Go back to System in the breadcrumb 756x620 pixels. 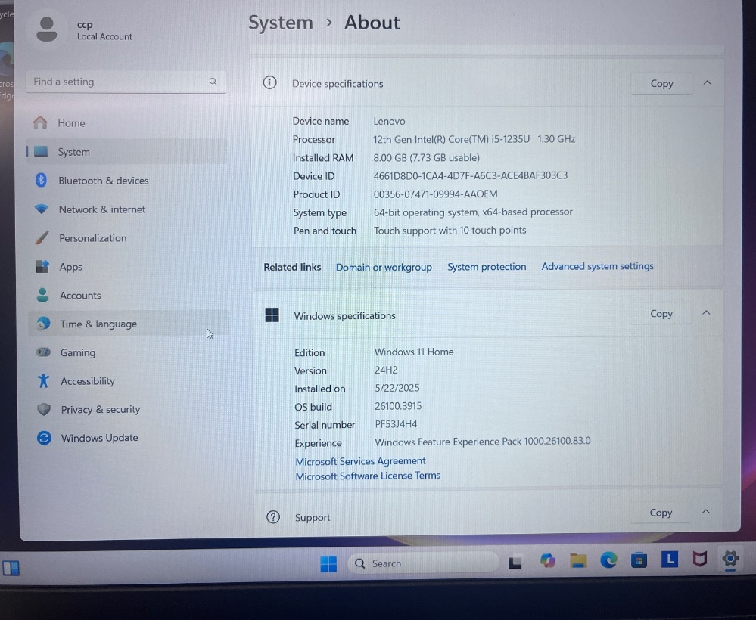[281, 23]
